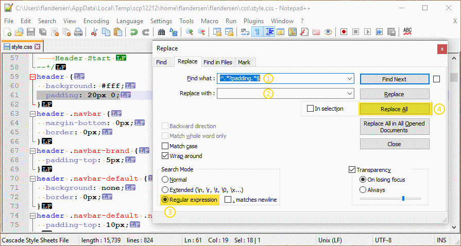Toggle the Show Indent Guide icon
461x246 pixels.
[269, 32]
